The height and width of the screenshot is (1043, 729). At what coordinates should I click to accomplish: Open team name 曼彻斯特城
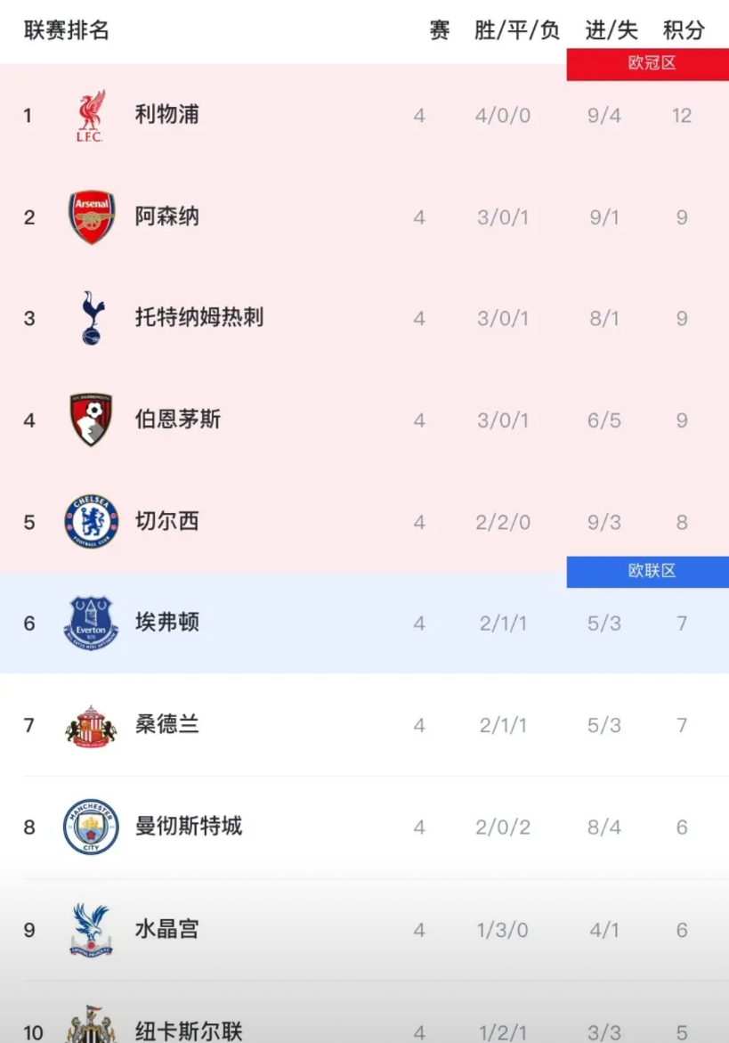coord(188,827)
